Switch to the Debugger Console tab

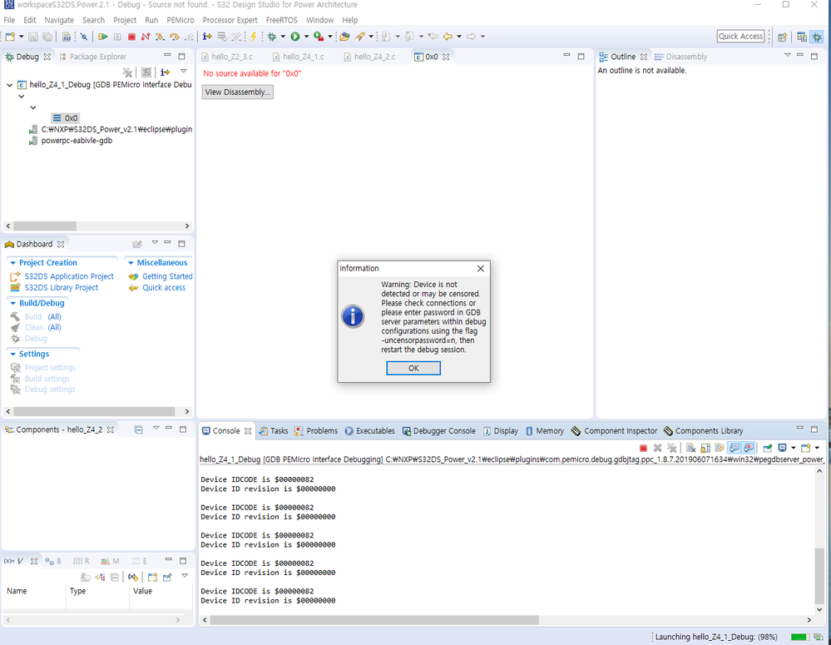click(x=439, y=431)
